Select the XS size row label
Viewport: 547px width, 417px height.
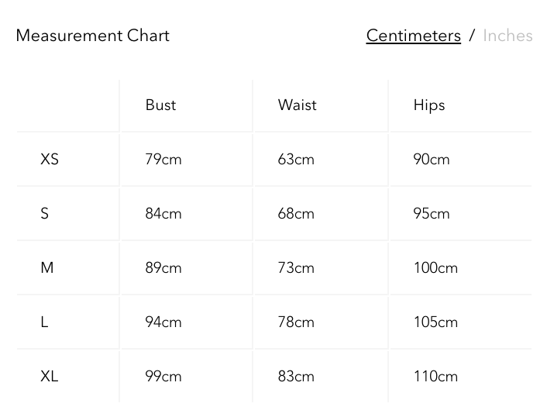pos(50,160)
